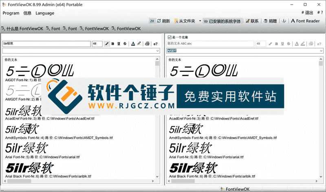The height and width of the screenshot is (192, 326).
Task: Load fonts via 从文件夹 button
Action: [185, 21]
